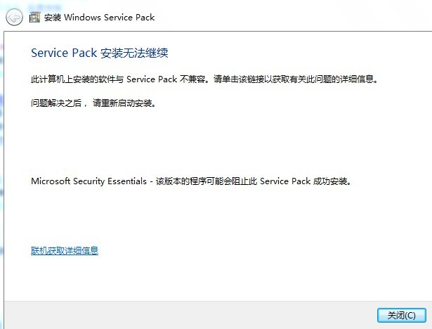432x329 pixels.
Task: Click the 安装 Windows Service Pack title text
Action: coord(99,18)
